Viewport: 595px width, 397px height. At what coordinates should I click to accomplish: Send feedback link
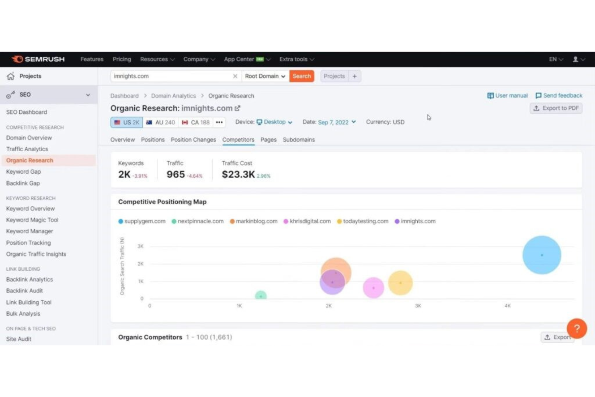pyautogui.click(x=559, y=95)
